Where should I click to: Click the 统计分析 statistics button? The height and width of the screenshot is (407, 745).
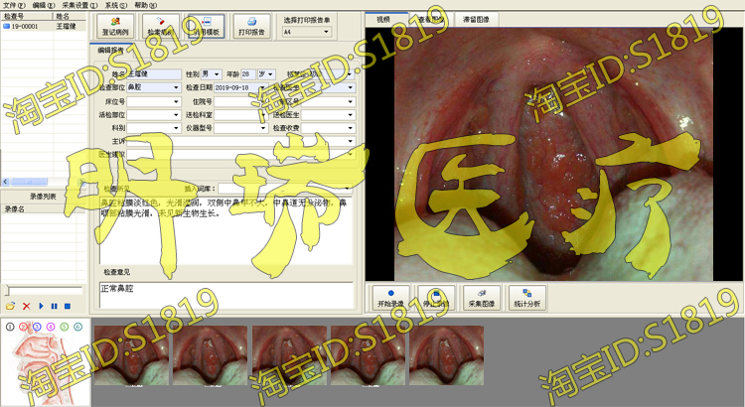click(527, 298)
